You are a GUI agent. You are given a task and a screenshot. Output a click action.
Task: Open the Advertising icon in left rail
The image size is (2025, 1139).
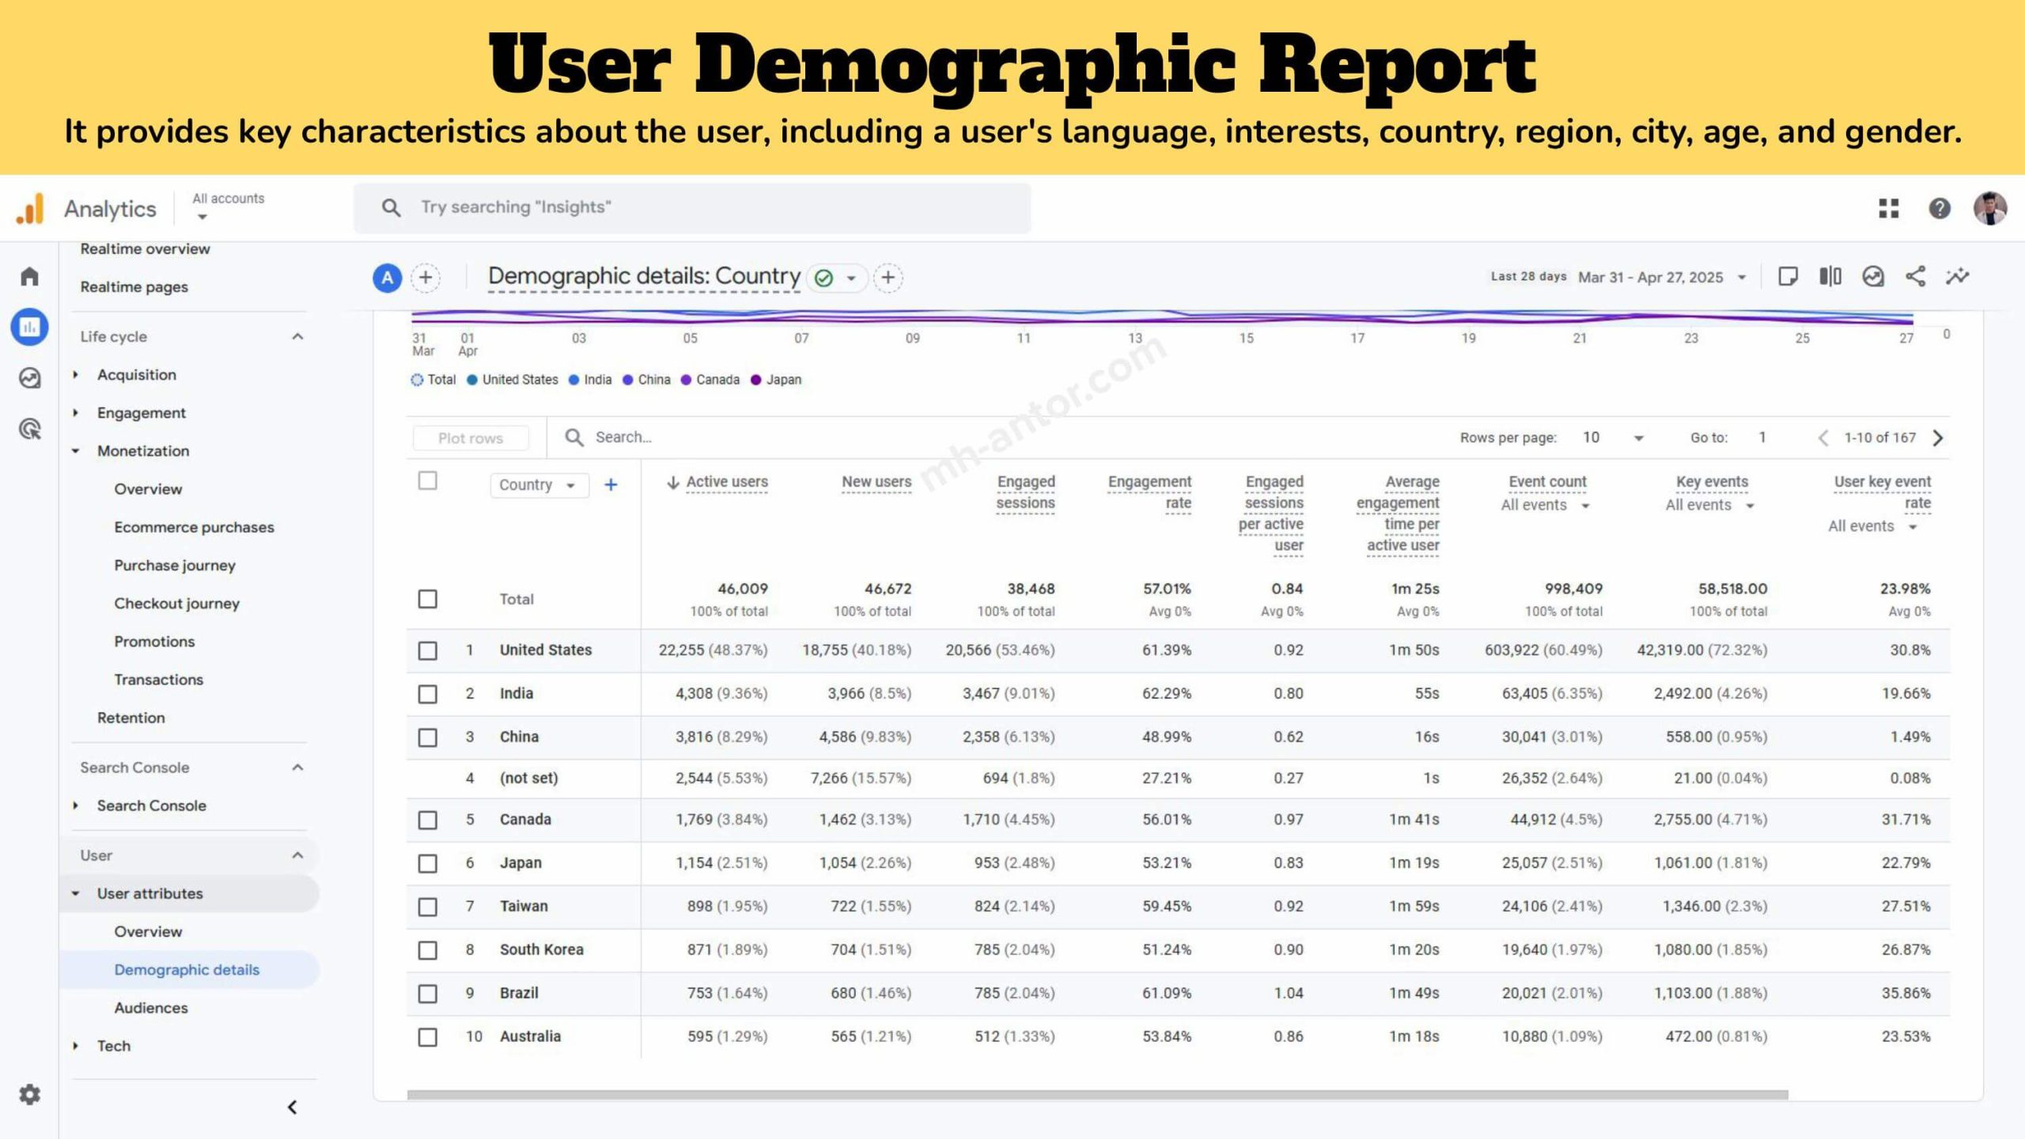coord(29,429)
